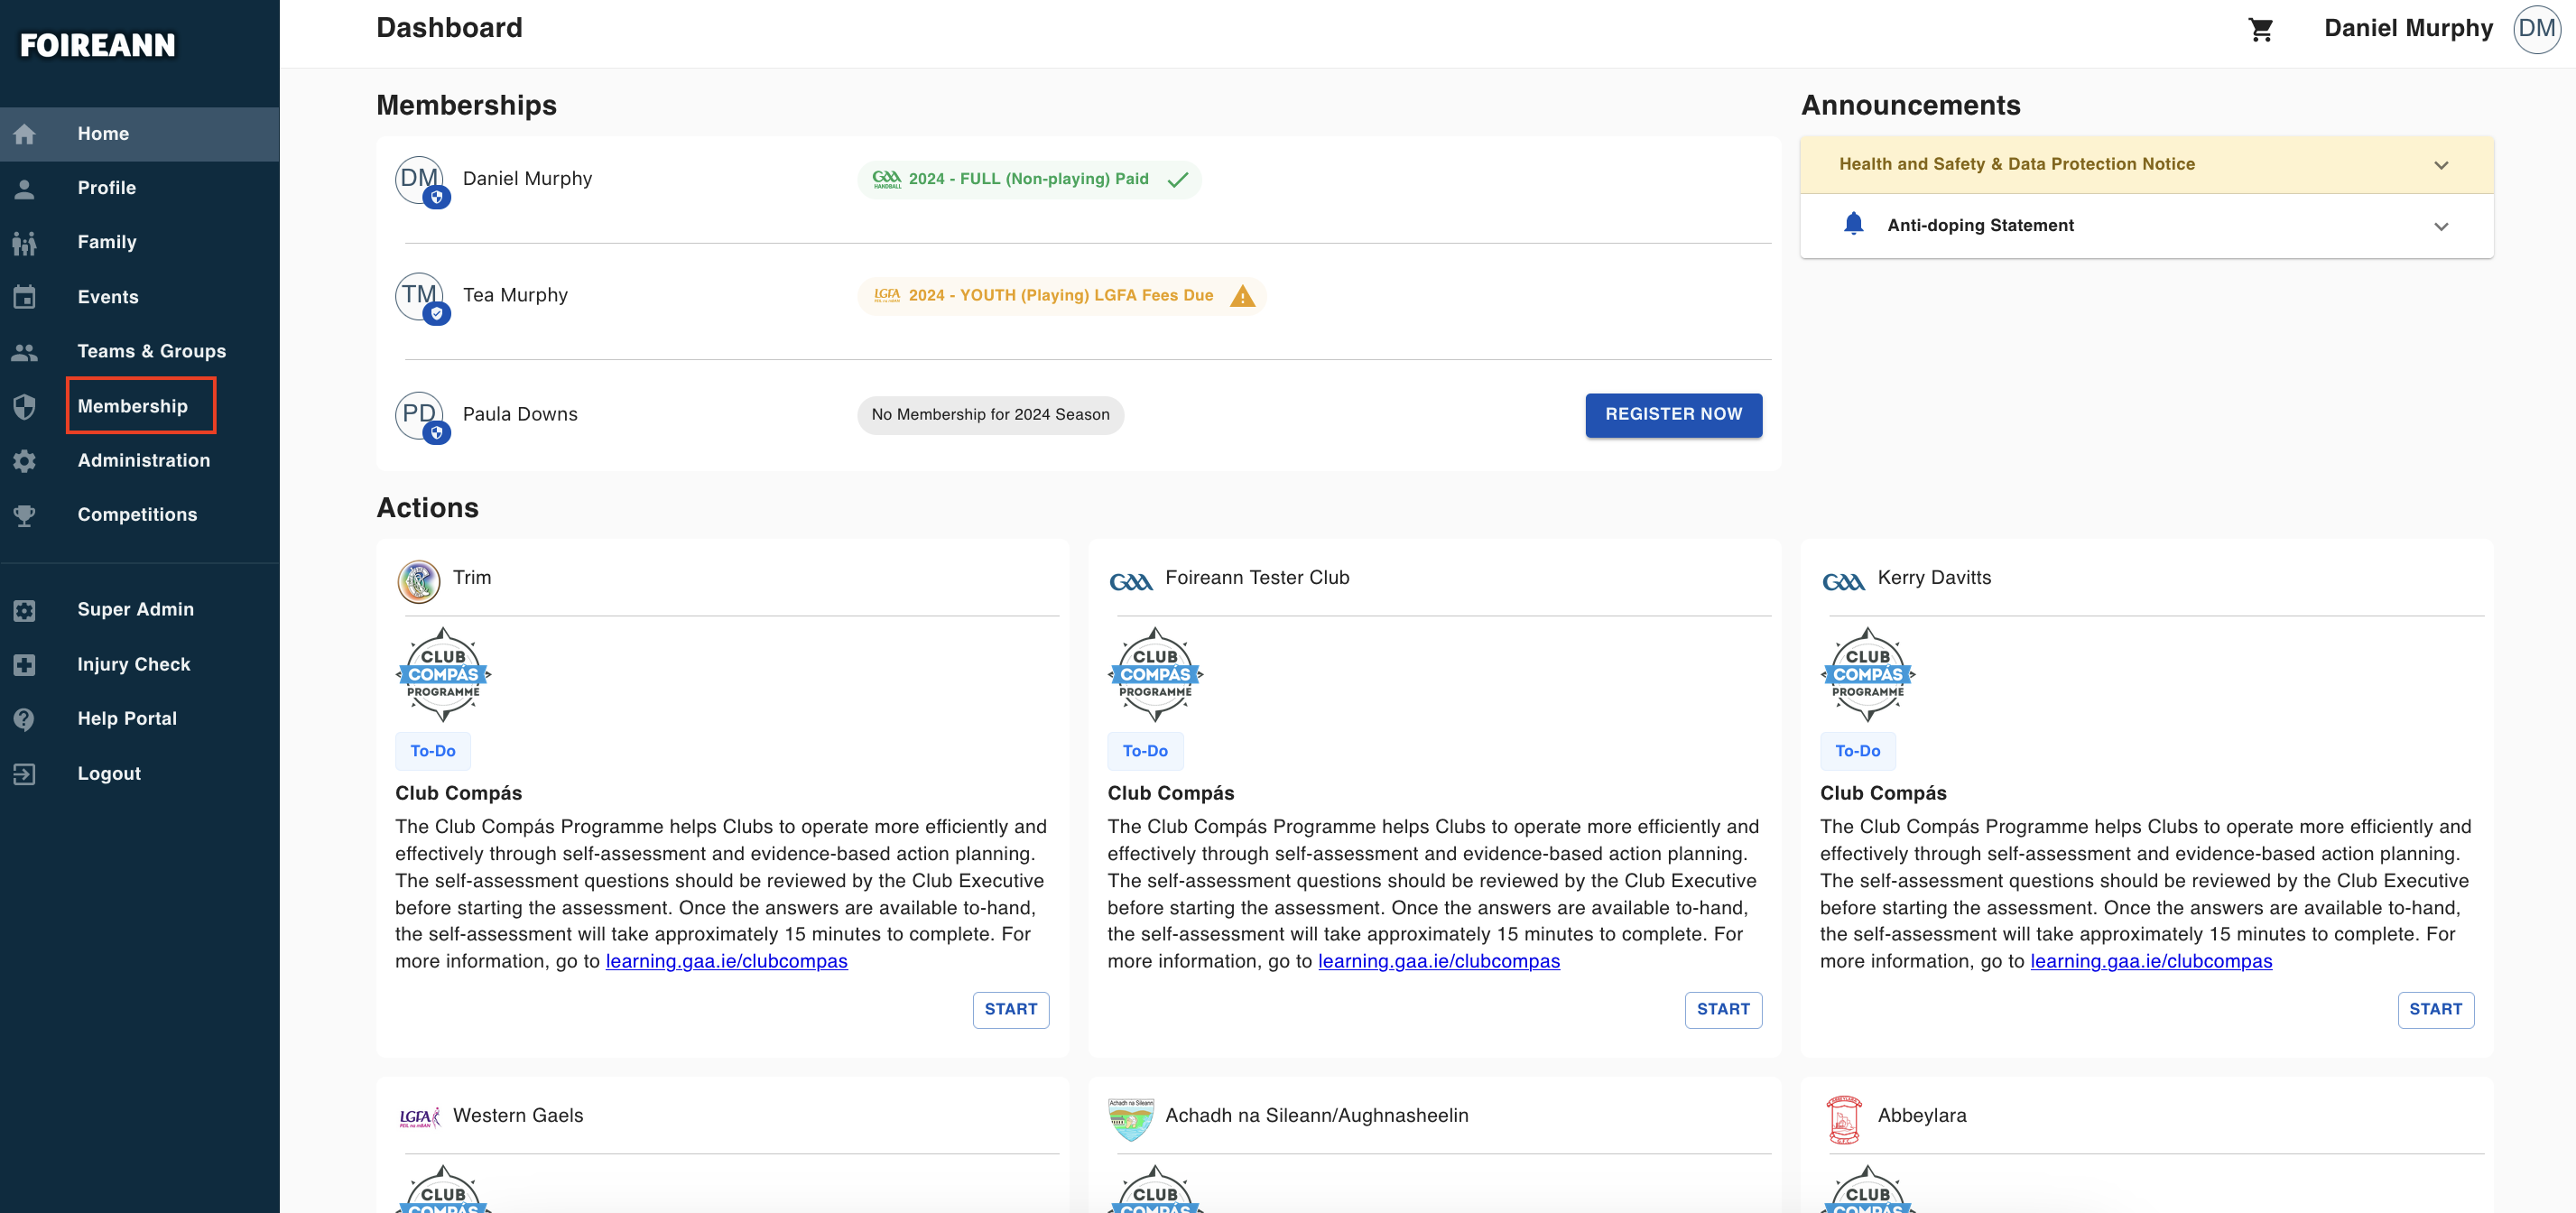Click the Anti-doping bell icon
The image size is (2576, 1213).
pos(1853,224)
